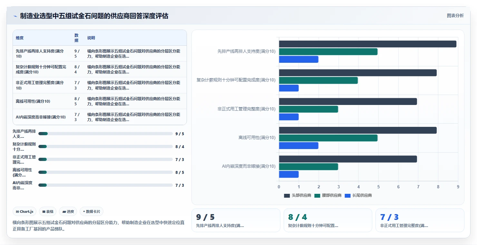Click progress bar for 非正式用工管理完… row
Image resolution: width=477 pixels, height=245 pixels.
pyautogui.click(x=105, y=159)
